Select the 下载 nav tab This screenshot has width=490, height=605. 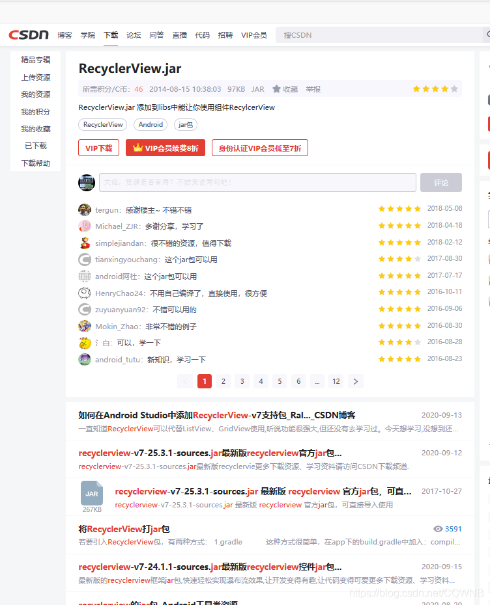point(111,35)
